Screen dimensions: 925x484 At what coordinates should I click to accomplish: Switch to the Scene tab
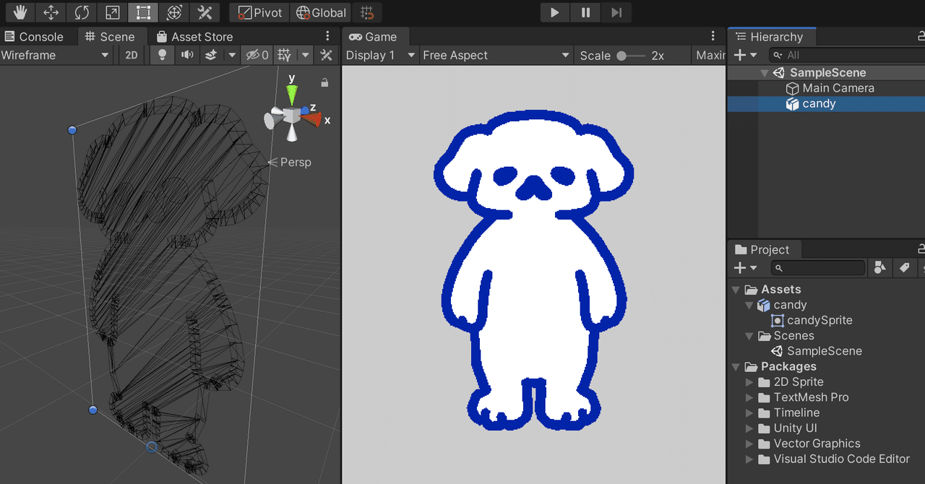coord(110,37)
